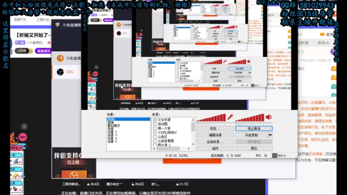Click the orange 直播 icon in the right panel
This screenshot has width=347, height=195.
[x=322, y=34]
